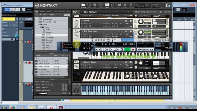The width and height of the screenshot is (197, 111).
Task: Expand the Desktop folder node
Action: [x=42, y=35]
